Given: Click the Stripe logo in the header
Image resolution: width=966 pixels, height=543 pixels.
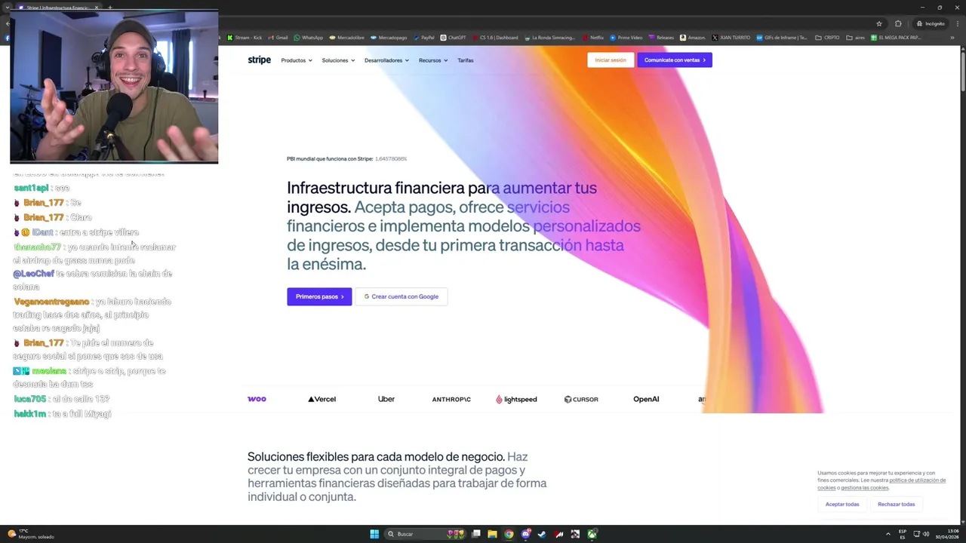Looking at the screenshot, I should pyautogui.click(x=259, y=60).
